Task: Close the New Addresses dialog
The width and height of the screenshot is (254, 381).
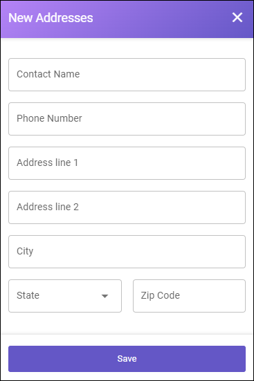Action: 237,17
